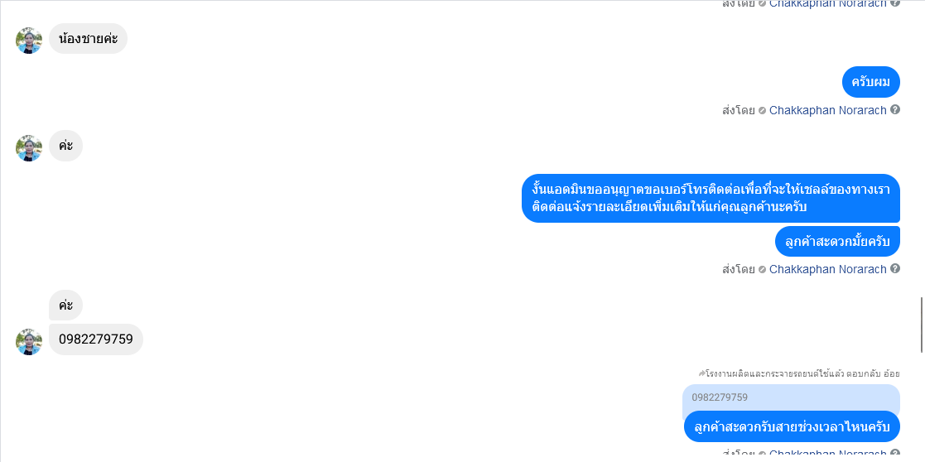Screen dimensions: 925x462
Task: Select the ลูกค้าสะดวกรับสายช่วงเวลาไหนครับ message bubble
Action: 793,426
